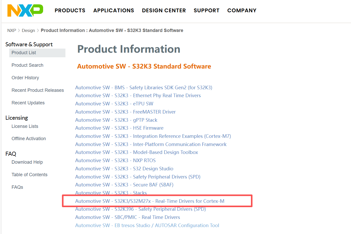This screenshot has height=234, width=351.
Task: Open the APPLICATIONS menu
Action: (x=114, y=10)
